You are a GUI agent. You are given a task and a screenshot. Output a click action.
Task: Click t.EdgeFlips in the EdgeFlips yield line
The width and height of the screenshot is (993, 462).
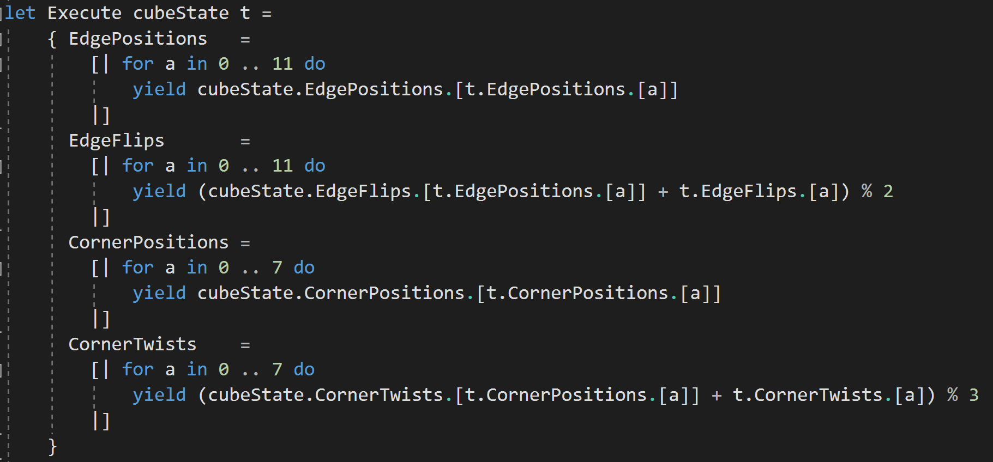coord(738,191)
